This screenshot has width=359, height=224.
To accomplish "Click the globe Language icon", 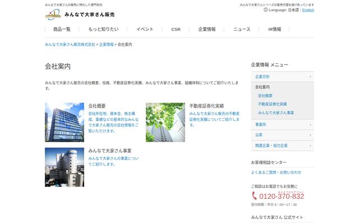I will click(265, 10).
